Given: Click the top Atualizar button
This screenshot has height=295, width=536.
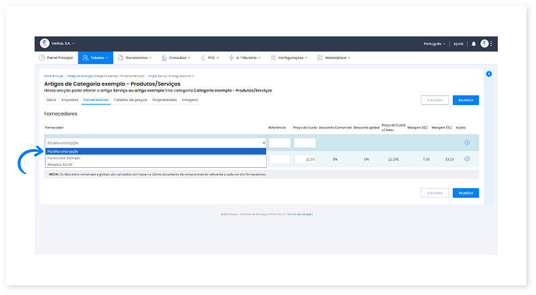Looking at the screenshot, I should tap(466, 100).
